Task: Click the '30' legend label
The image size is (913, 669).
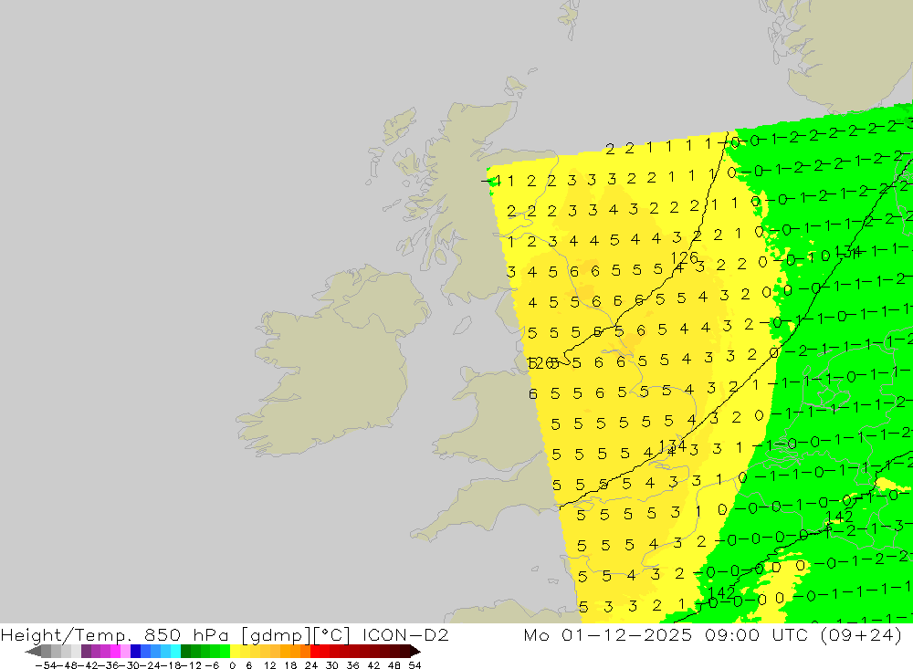Action: [332, 665]
